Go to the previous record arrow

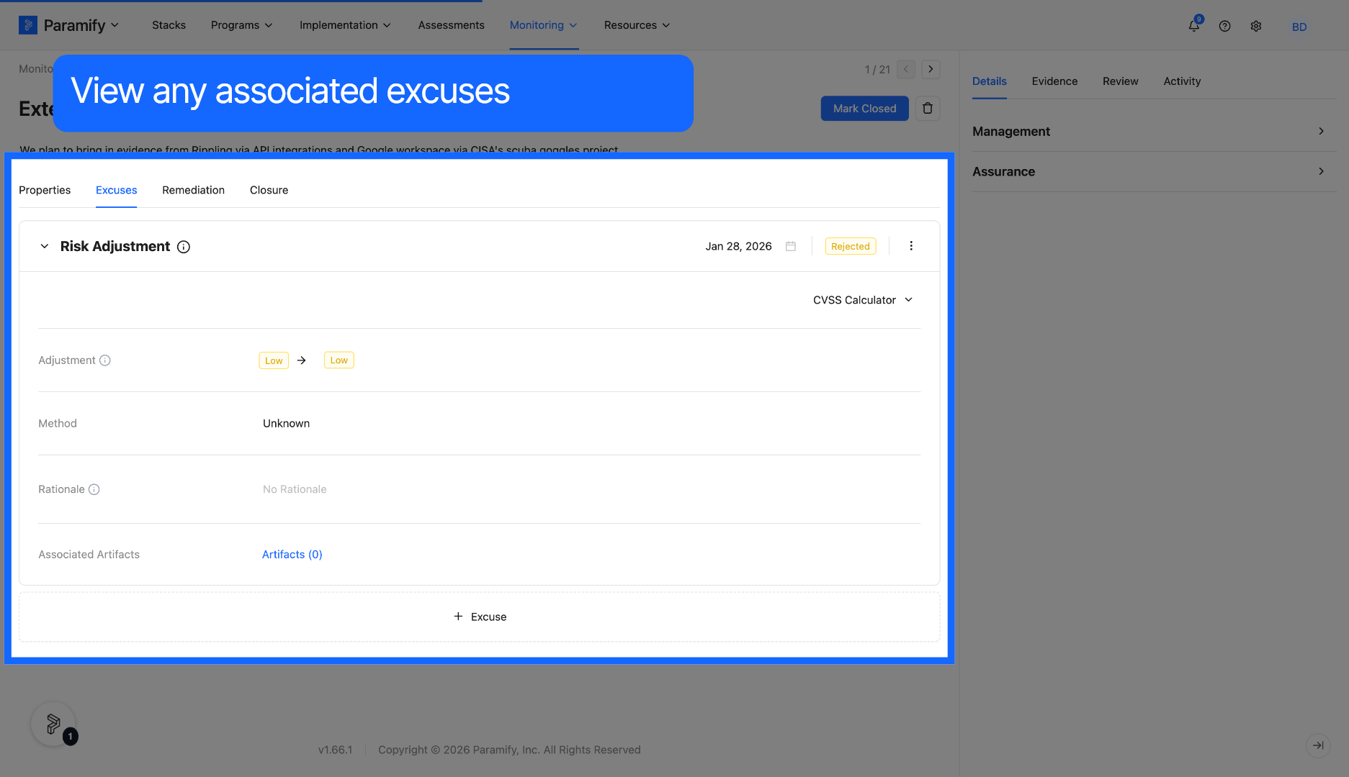[906, 69]
